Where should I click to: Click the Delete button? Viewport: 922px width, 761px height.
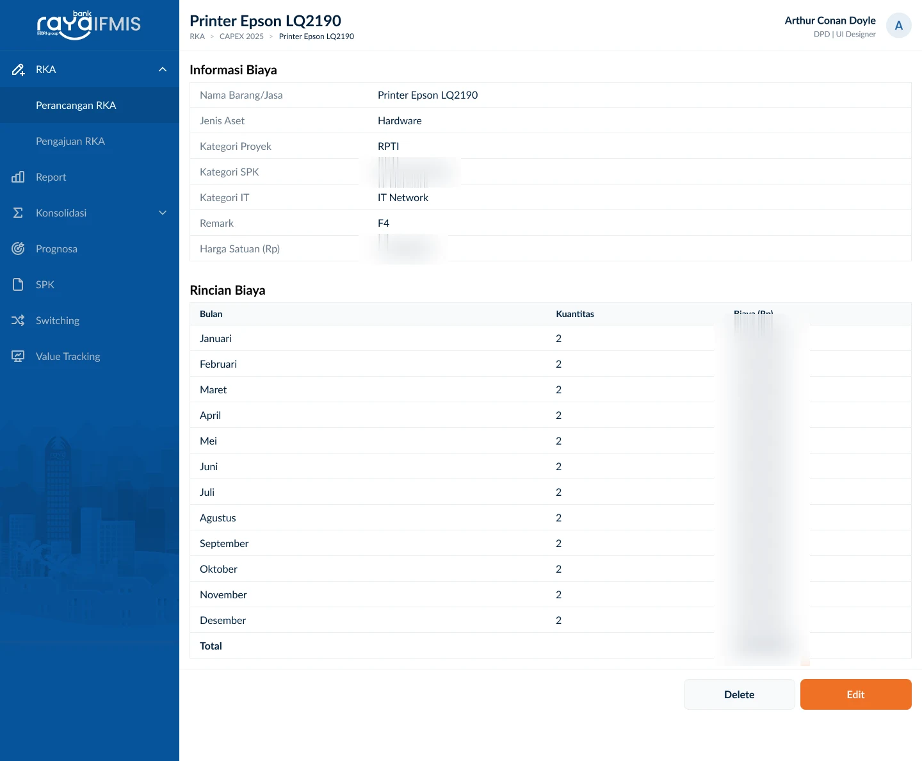click(x=740, y=694)
